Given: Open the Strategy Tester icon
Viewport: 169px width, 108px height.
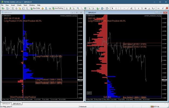Looking at the screenshot, I should pyautogui.click(x=27, y=8).
